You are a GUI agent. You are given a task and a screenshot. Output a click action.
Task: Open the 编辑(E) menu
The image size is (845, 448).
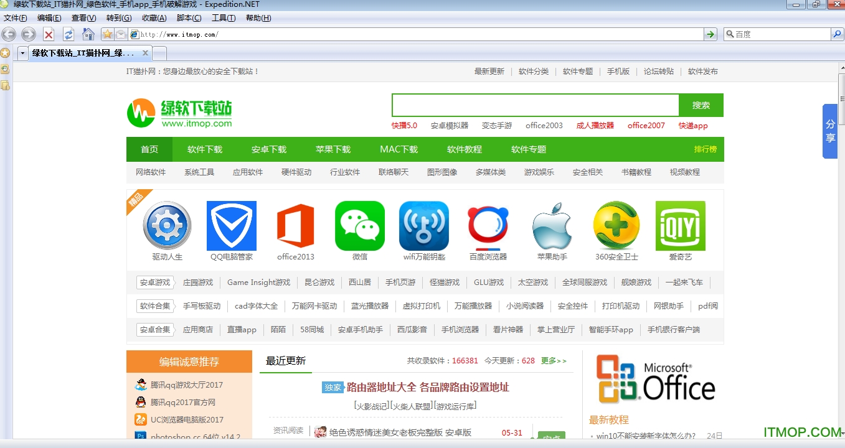coord(49,18)
